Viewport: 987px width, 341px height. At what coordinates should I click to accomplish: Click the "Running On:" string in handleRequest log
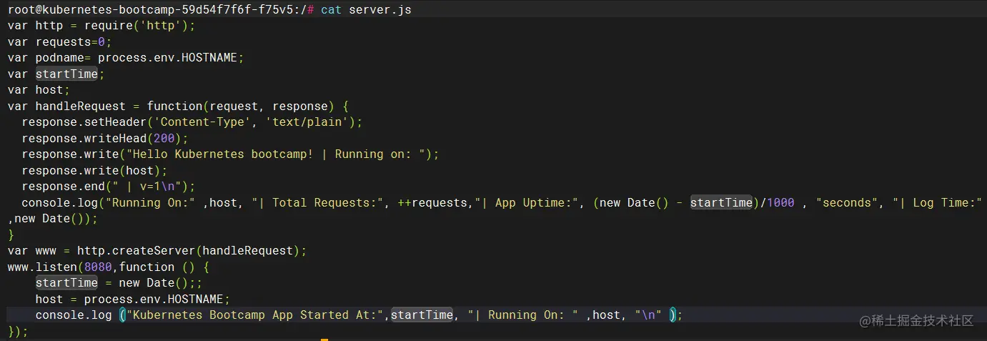pyautogui.click(x=150, y=202)
